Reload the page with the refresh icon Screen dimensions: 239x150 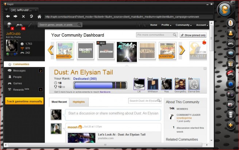31,16
